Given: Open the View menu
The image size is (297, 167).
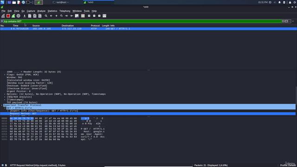Looking at the screenshot, I should pyautogui.click(x=17, y=11).
